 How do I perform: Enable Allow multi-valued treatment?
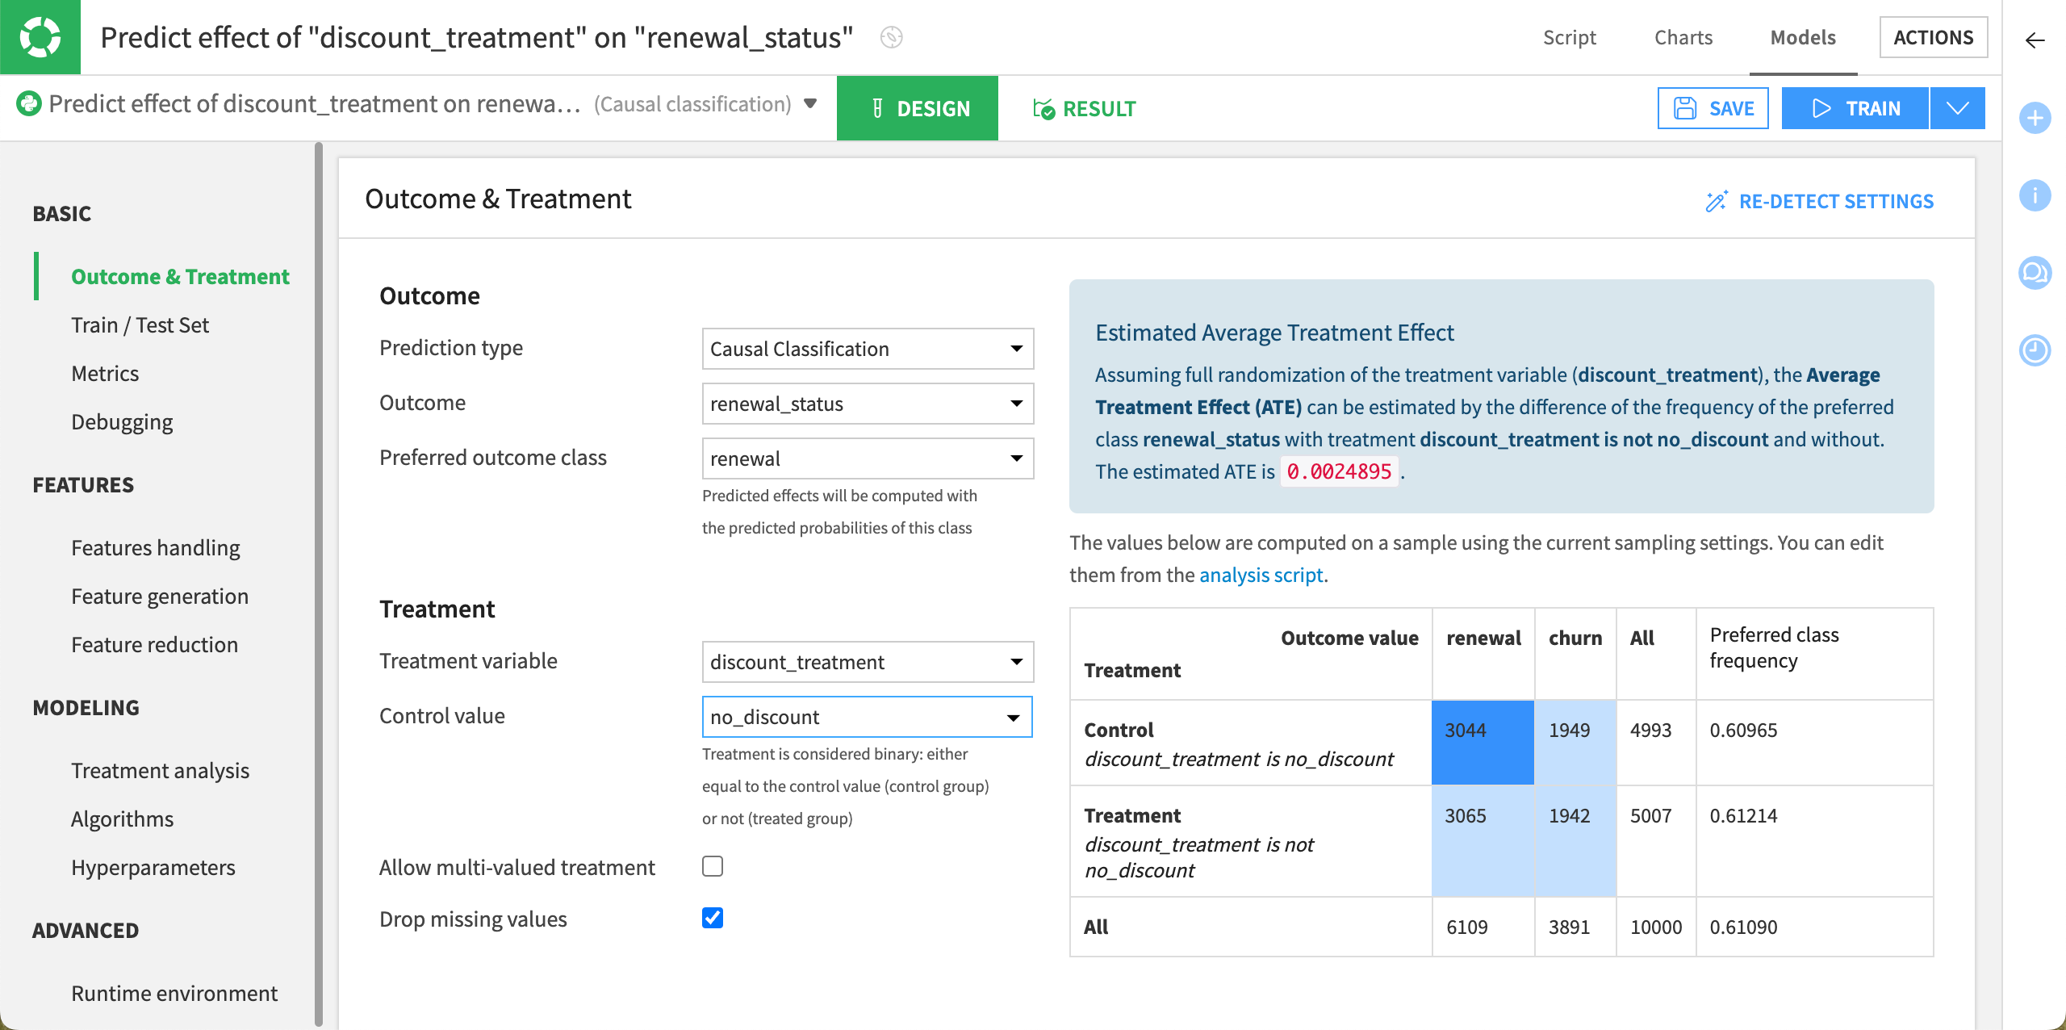[x=713, y=866]
